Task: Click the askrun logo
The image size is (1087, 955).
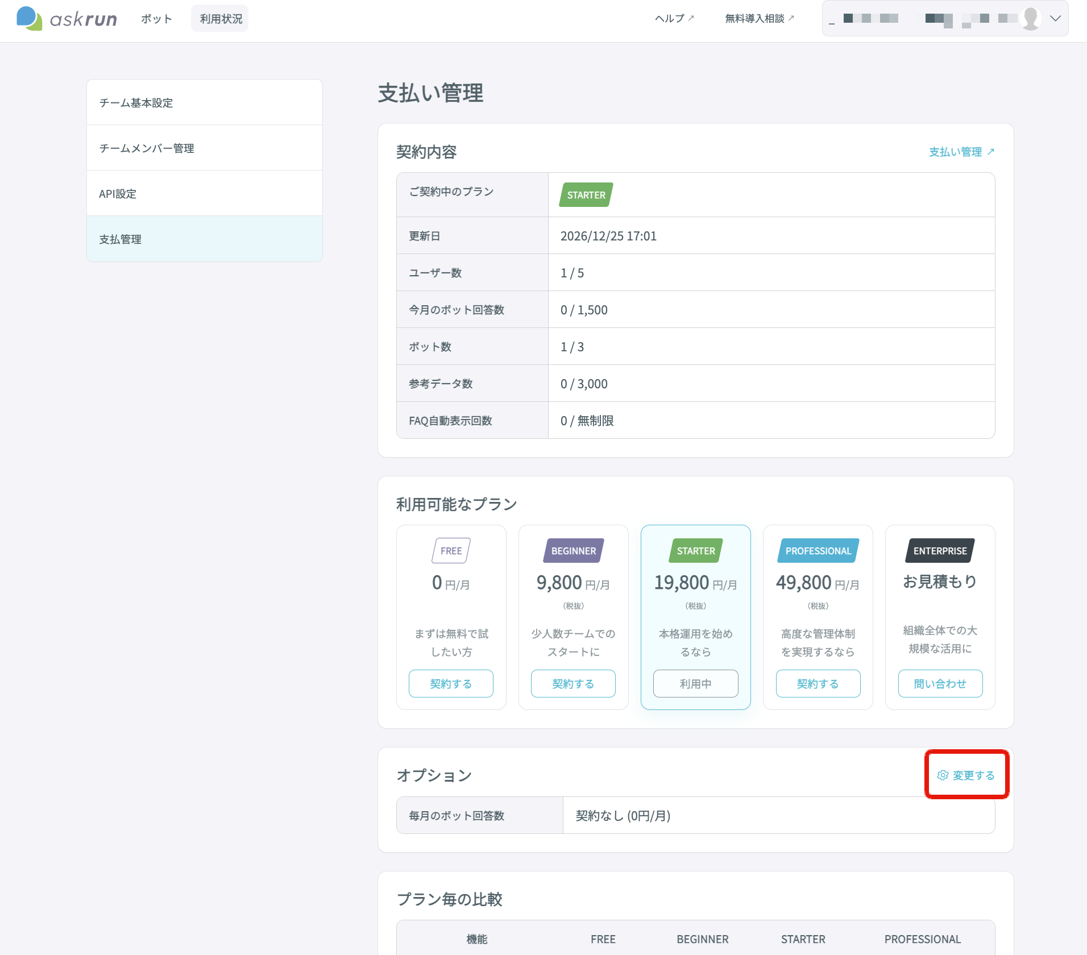Action: pyautogui.click(x=67, y=19)
